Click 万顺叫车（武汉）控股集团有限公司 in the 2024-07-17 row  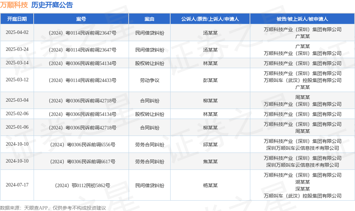click(302, 196)
